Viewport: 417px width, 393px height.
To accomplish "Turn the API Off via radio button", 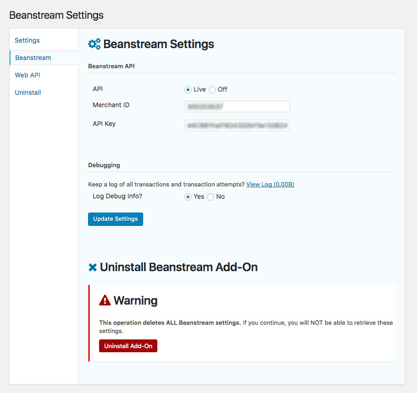I will point(212,90).
